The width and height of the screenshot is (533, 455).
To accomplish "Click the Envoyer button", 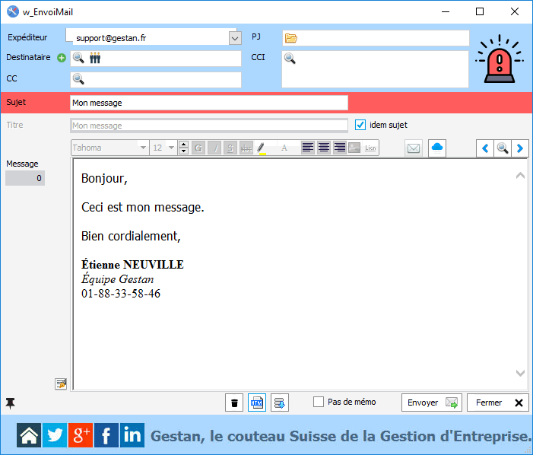I will (432, 402).
